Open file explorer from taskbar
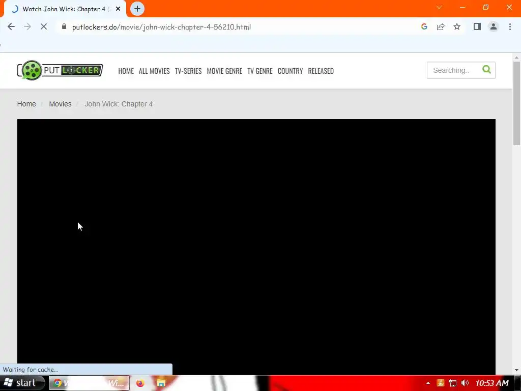521x391 pixels. point(161,383)
